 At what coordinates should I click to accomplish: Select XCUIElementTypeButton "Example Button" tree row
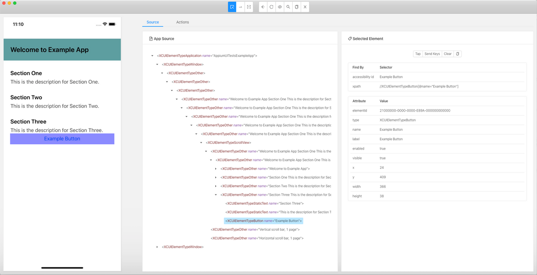pyautogui.click(x=264, y=221)
